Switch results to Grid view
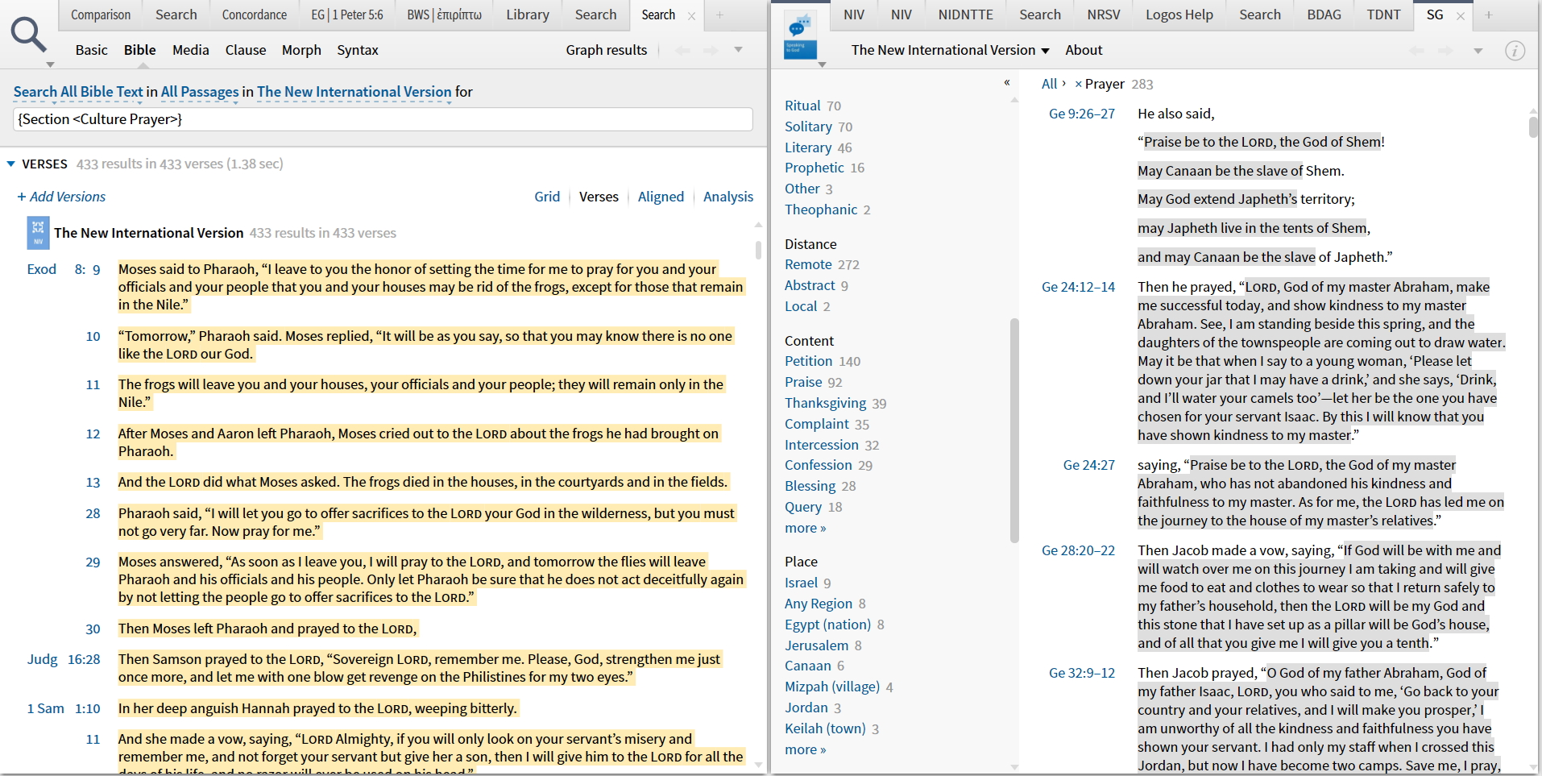Viewport: 1542px width, 776px height. [547, 197]
